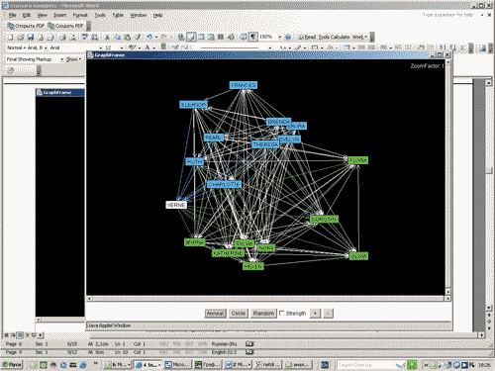Select the CHARLOTTE node in the graph

click(x=224, y=184)
